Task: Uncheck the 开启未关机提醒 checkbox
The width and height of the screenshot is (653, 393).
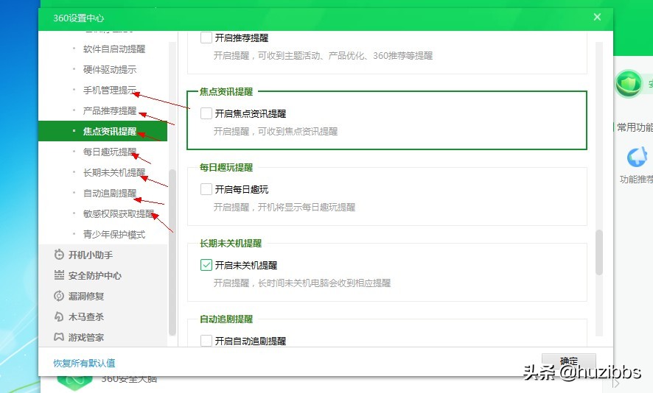Action: [206, 265]
